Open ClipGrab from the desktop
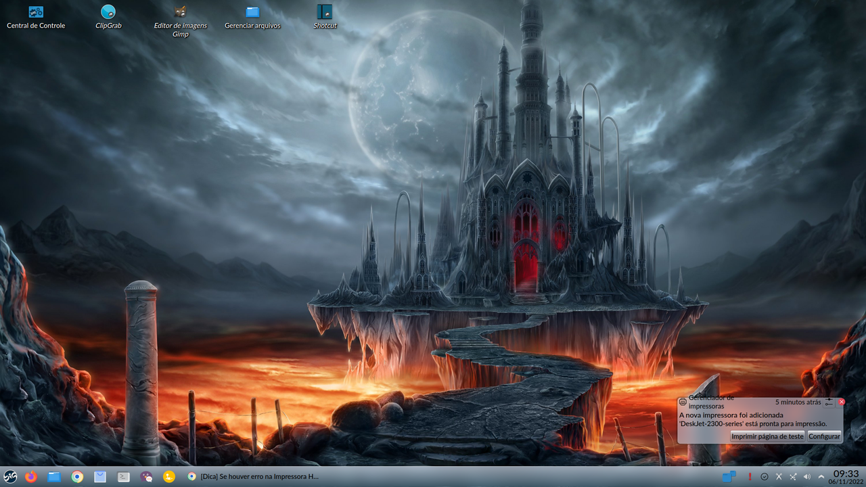Image resolution: width=866 pixels, height=487 pixels. (109, 12)
